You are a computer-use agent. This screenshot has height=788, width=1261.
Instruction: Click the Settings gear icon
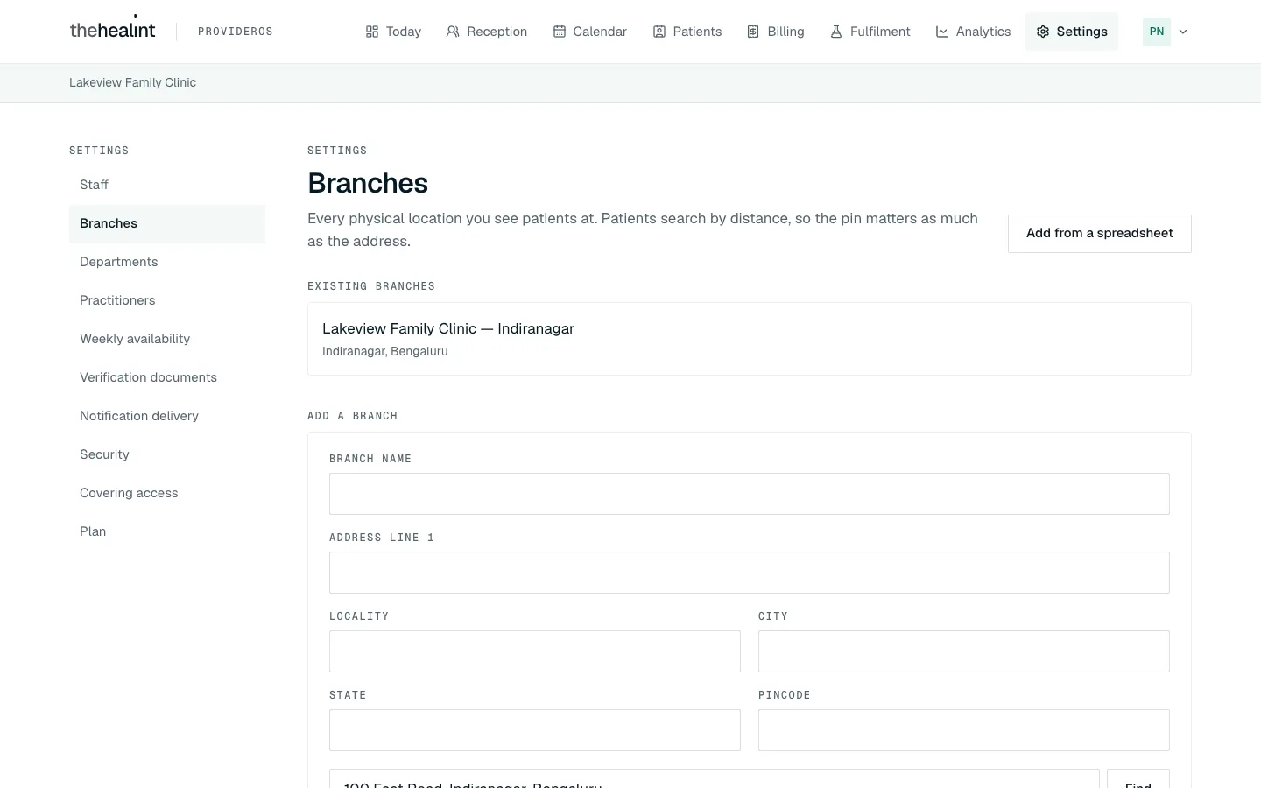pyautogui.click(x=1043, y=32)
